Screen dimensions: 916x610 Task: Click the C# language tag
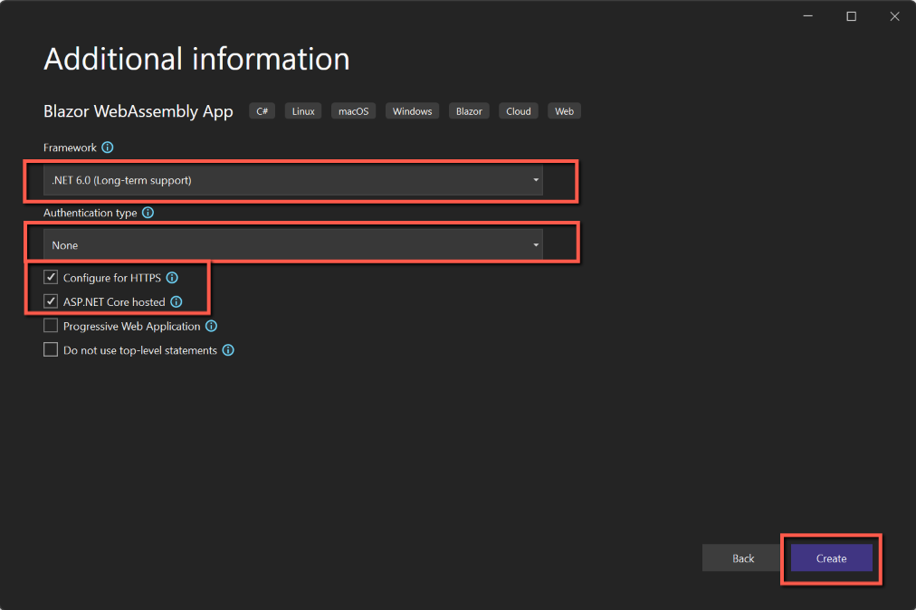tap(262, 111)
